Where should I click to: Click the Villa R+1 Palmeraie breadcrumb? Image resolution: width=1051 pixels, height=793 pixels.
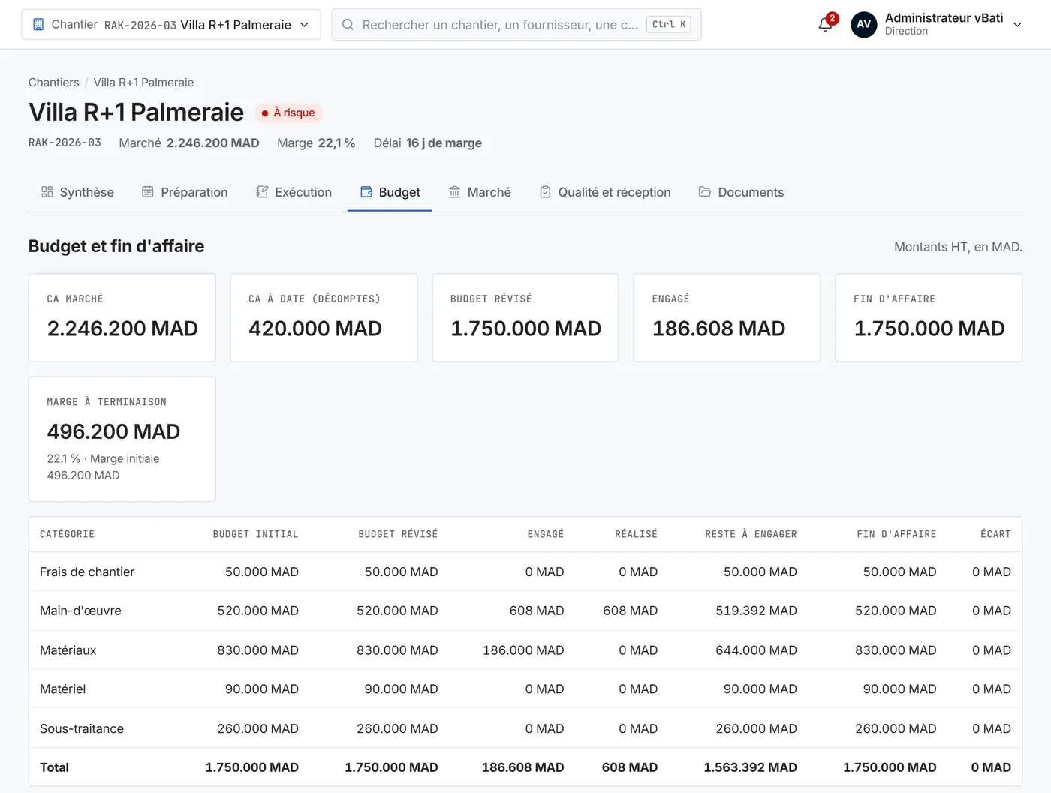tap(143, 83)
